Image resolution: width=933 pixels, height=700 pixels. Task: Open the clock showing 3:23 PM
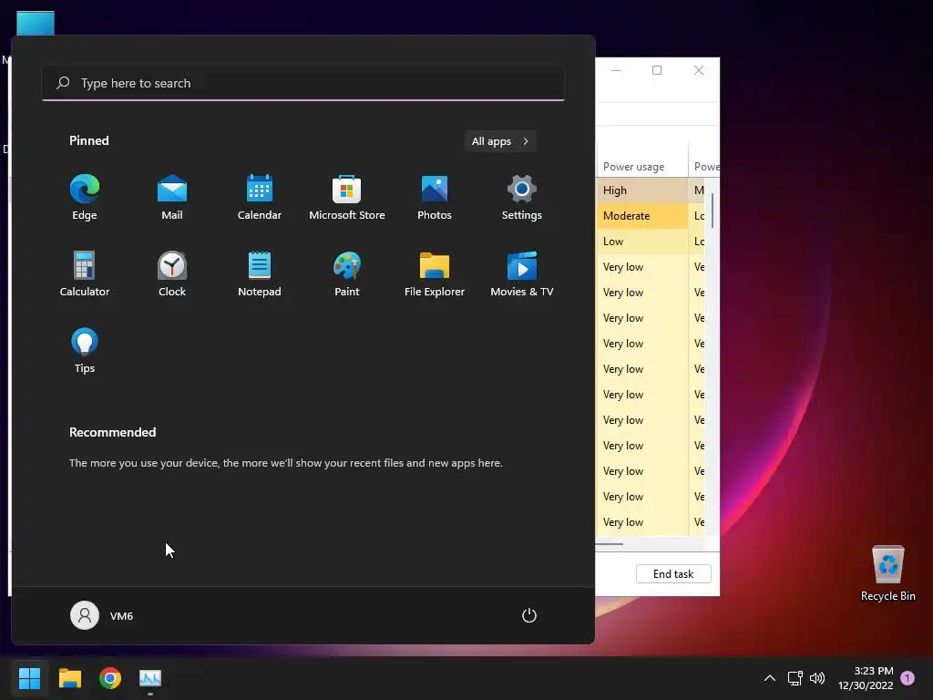click(866, 678)
